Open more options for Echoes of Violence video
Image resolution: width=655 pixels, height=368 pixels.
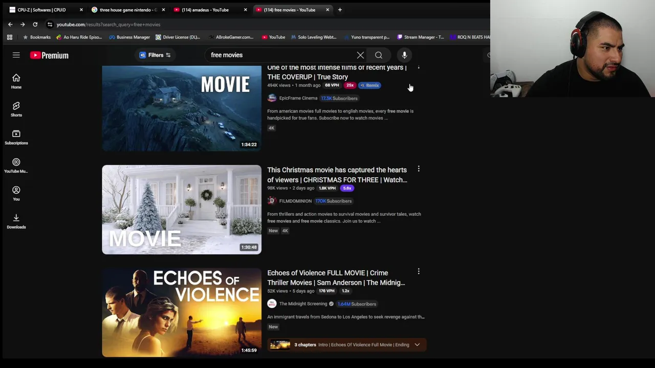point(419,271)
